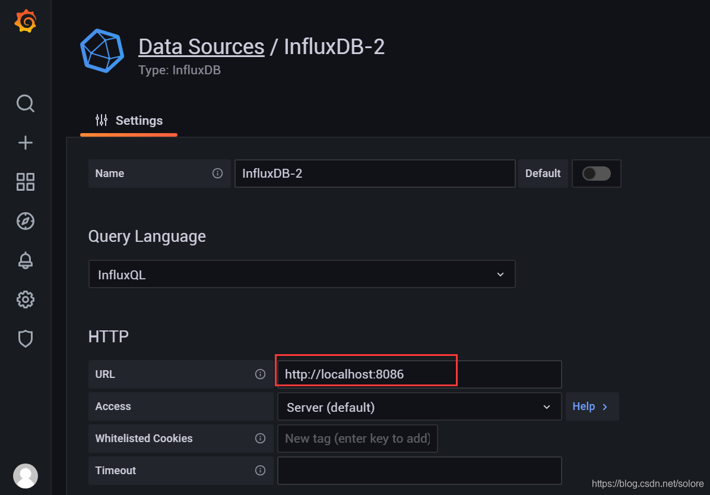Click the Whitelisted Cookies new tag input
Image resolution: width=710 pixels, height=495 pixels.
[357, 439]
